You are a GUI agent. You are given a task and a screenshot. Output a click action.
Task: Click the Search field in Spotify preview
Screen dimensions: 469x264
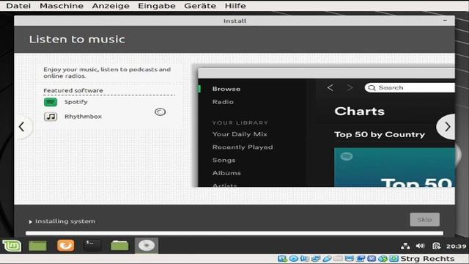(410, 88)
